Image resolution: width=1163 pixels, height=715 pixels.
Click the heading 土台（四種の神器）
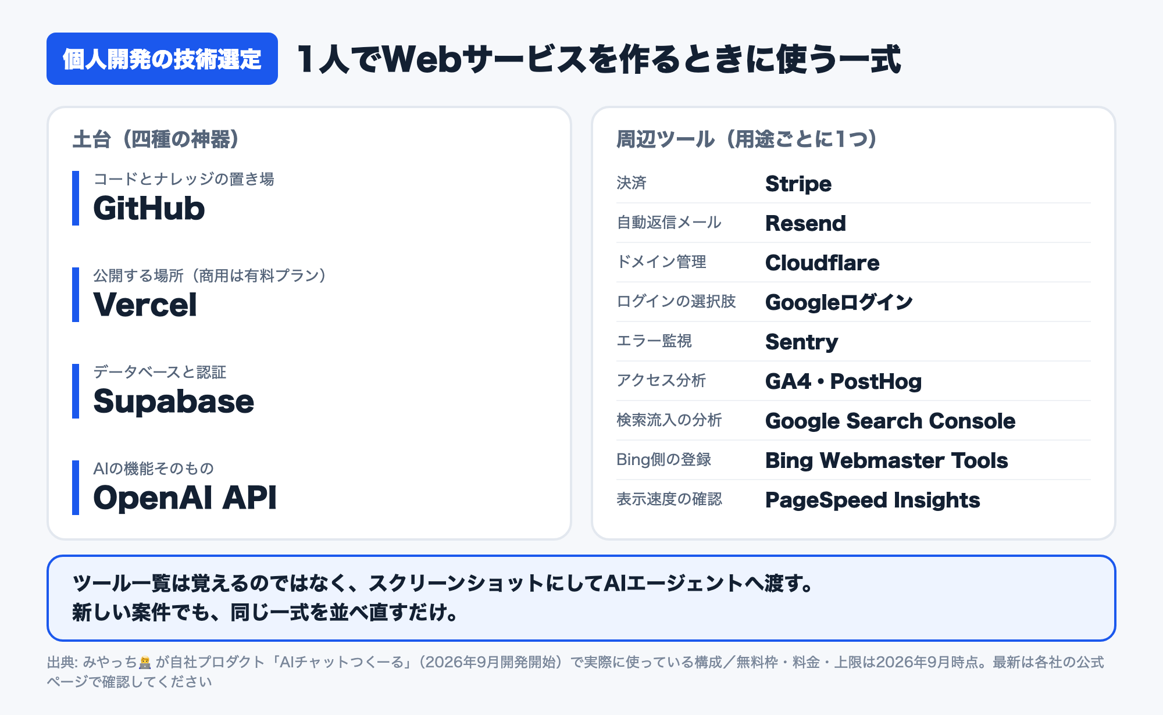[x=156, y=140]
